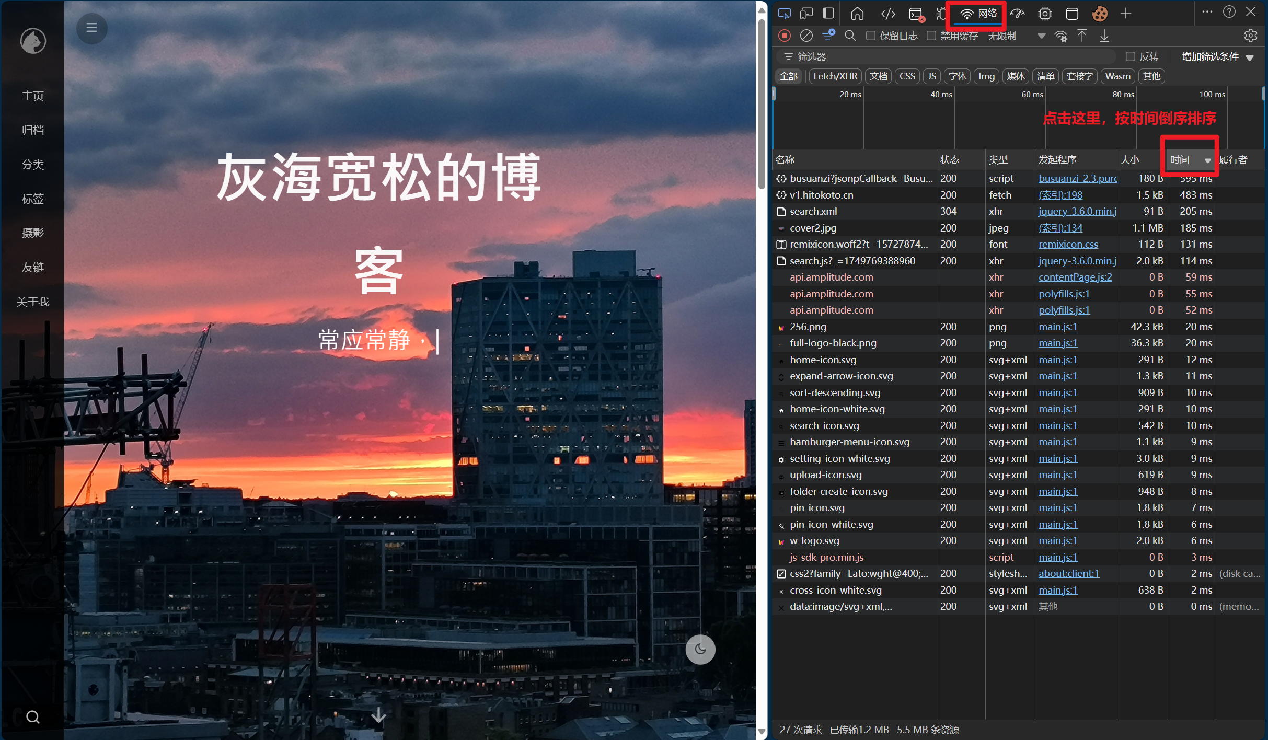Screen dimensions: 1268x740
Task: Enable 保留日志 checkbox
Action: point(871,36)
